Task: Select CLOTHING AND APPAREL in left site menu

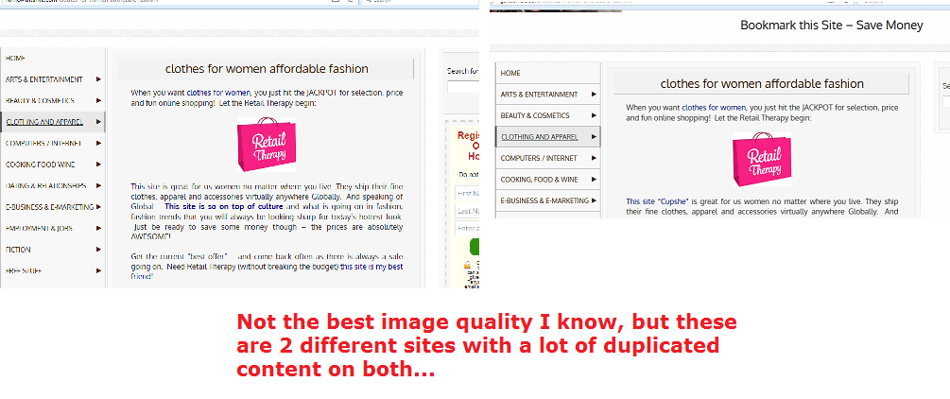Action: coord(44,122)
